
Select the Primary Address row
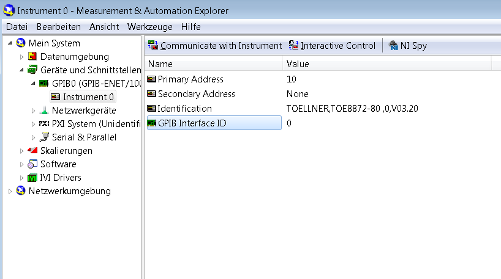(190, 79)
